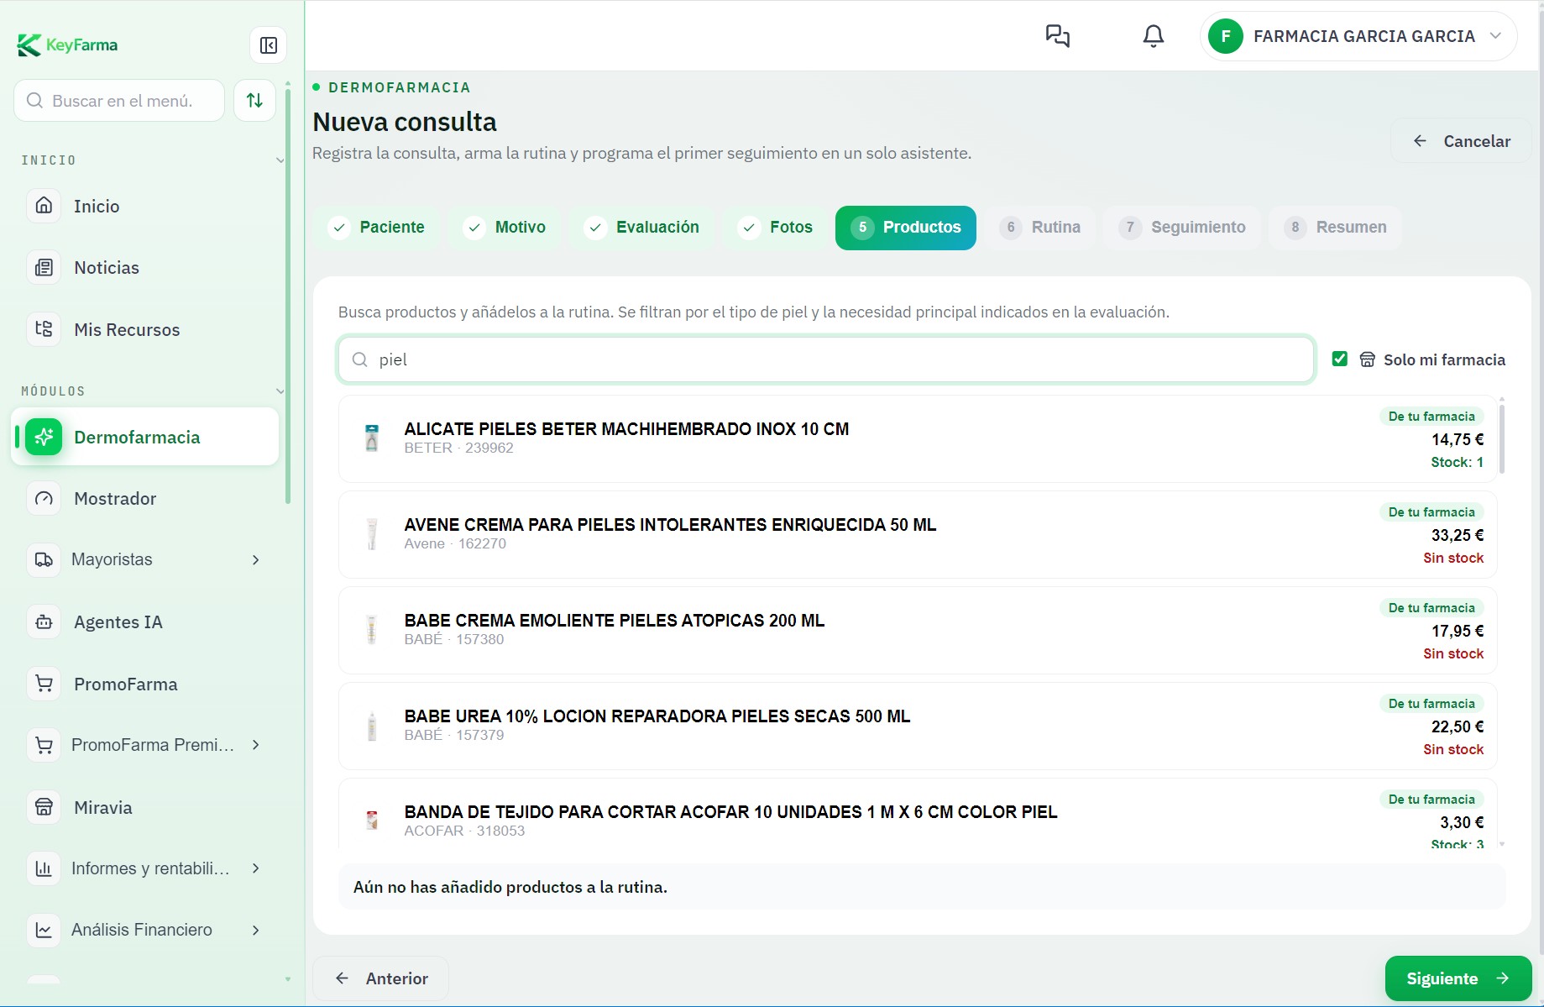Go back with the Anterior button
This screenshot has width=1544, height=1007.
coord(380,978)
